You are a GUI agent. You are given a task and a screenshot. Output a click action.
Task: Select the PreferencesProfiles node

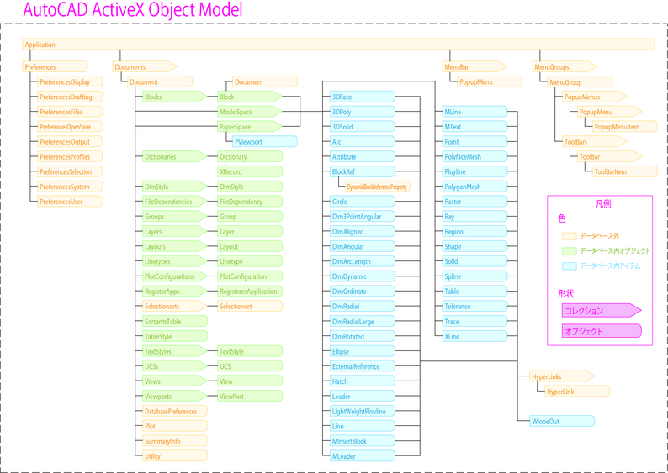click(x=71, y=156)
